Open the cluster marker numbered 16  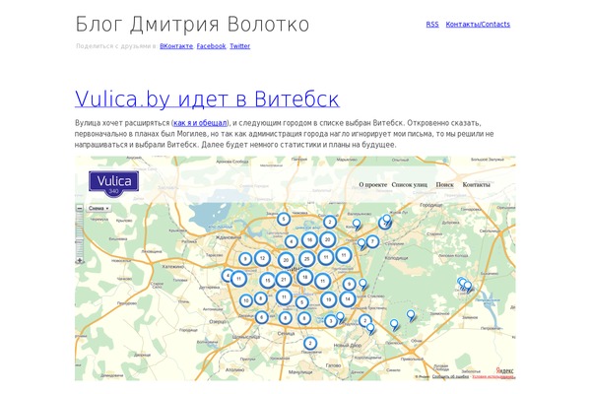pos(309,239)
